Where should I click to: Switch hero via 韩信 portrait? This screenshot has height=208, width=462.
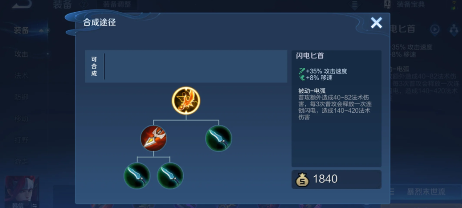pos(22,192)
